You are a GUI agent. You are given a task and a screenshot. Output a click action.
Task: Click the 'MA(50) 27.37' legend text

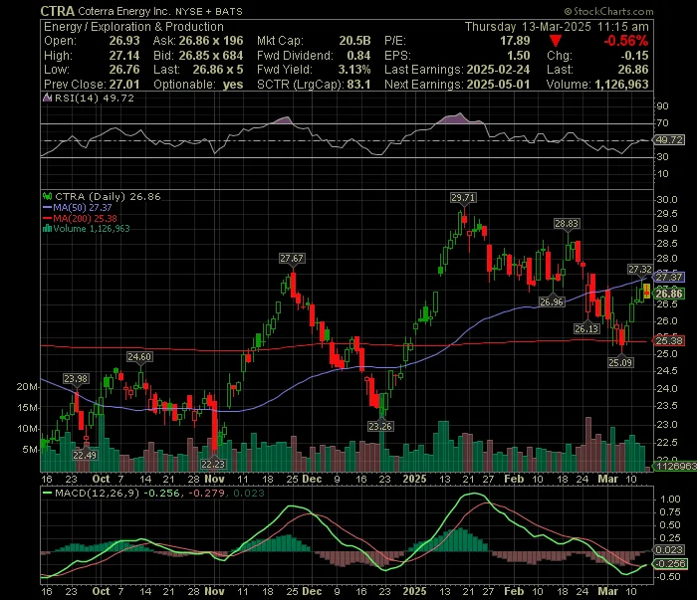83,207
